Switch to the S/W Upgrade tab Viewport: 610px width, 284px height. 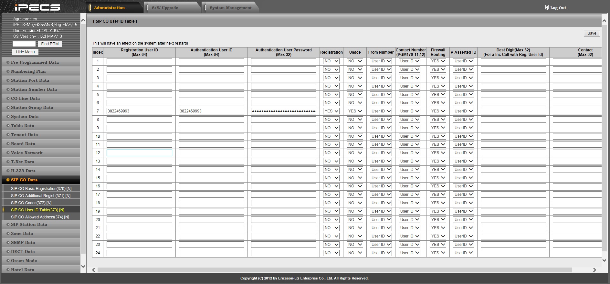pos(165,8)
